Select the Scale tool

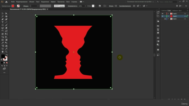[6, 31]
